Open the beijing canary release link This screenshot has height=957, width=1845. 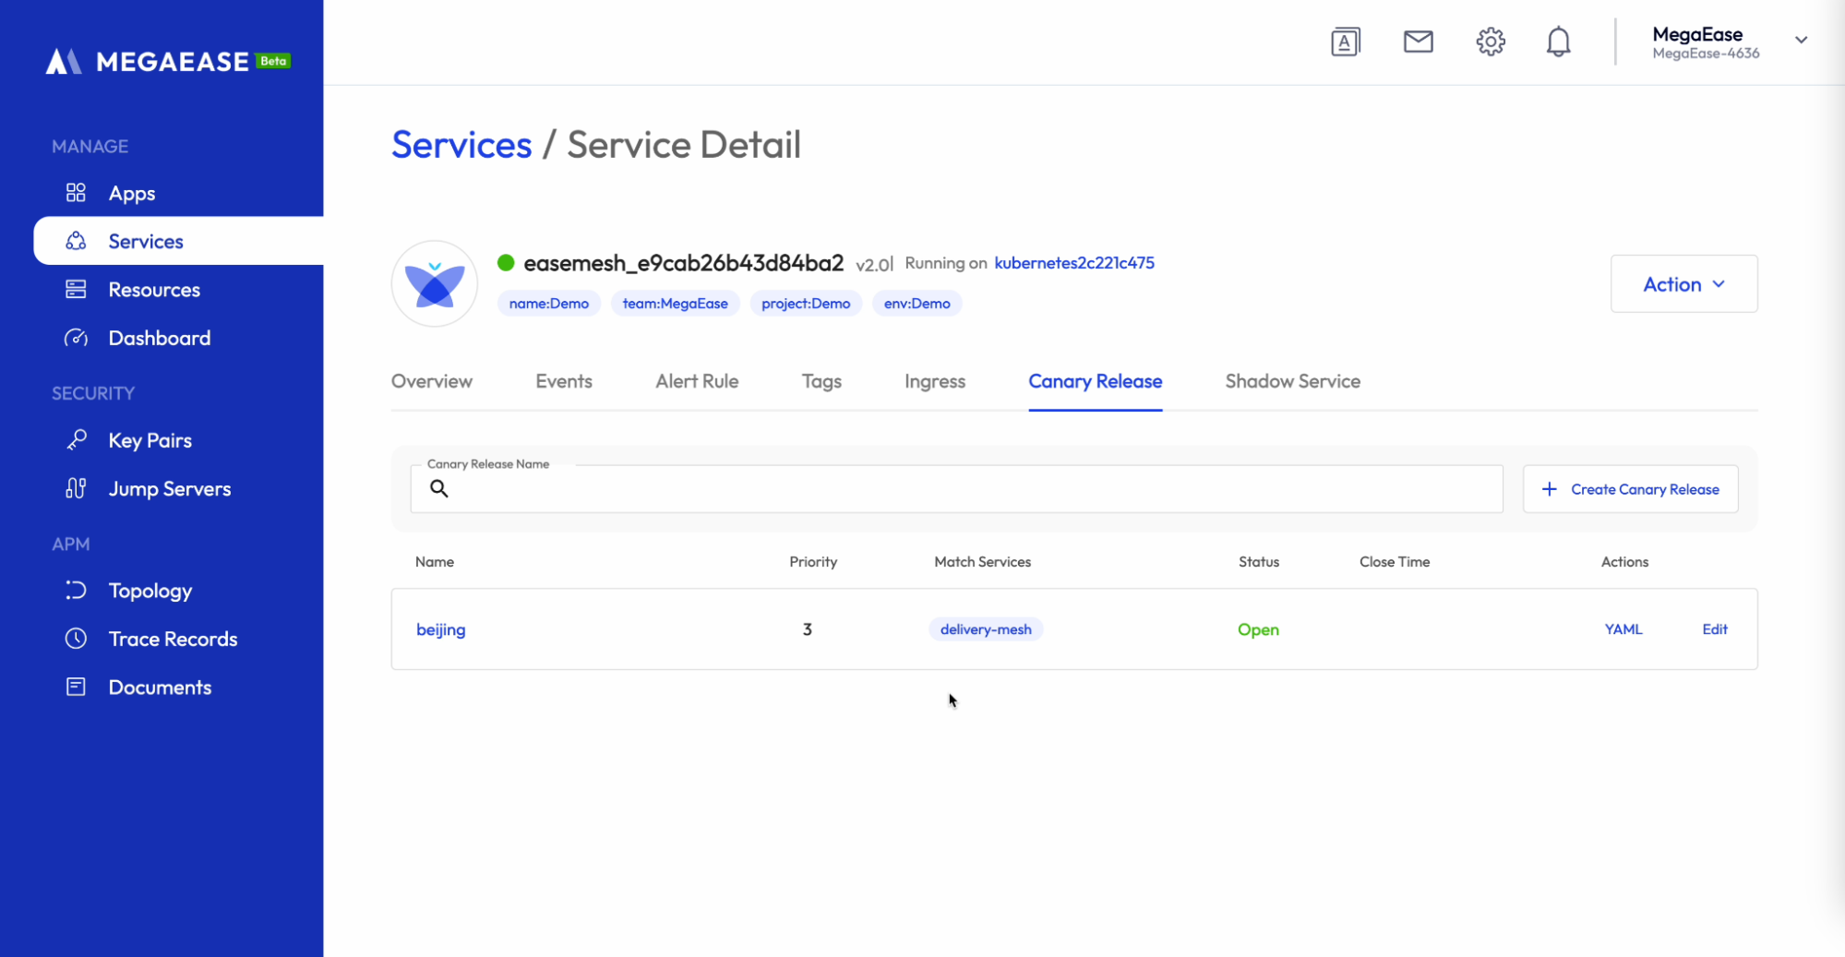(440, 629)
